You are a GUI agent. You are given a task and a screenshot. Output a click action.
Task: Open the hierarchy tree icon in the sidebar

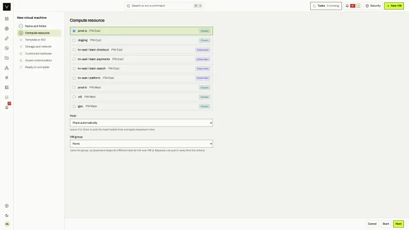7,68
